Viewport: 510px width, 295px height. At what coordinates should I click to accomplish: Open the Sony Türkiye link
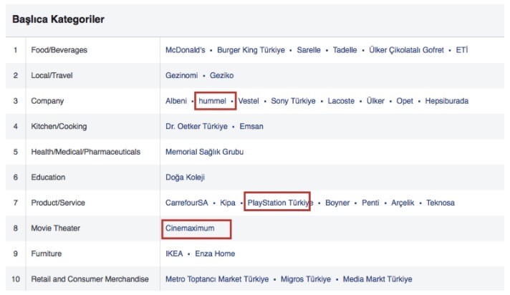[293, 101]
